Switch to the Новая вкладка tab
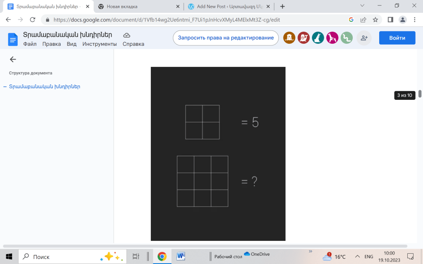This screenshot has width=423, height=264. (136, 7)
